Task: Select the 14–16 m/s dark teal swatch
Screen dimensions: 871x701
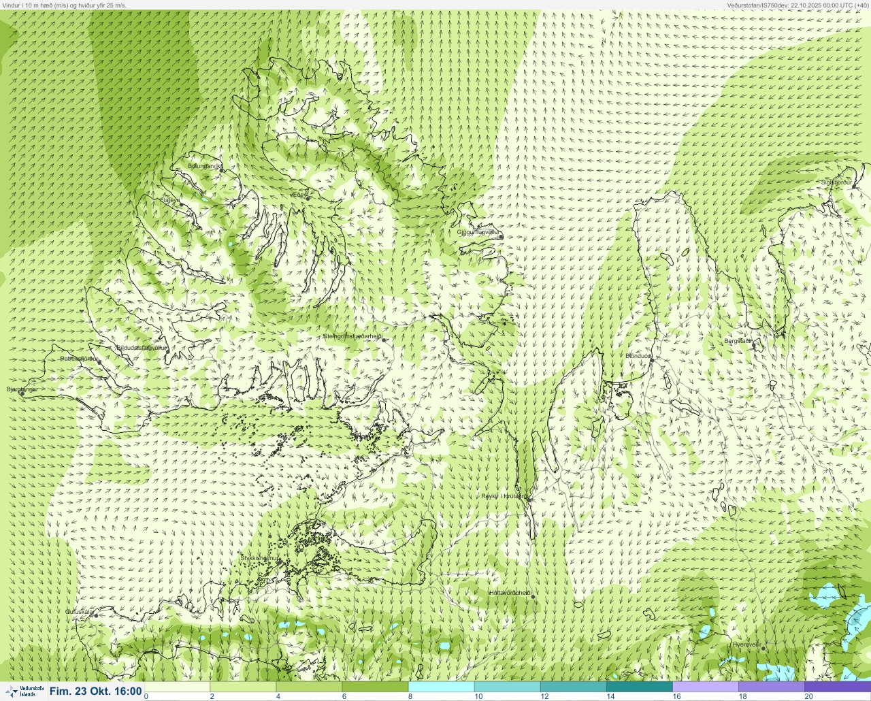Action: tap(639, 687)
